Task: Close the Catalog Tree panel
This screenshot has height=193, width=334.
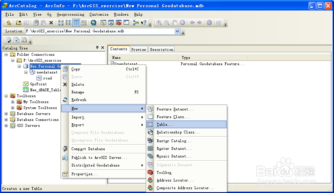Action: coord(102,48)
